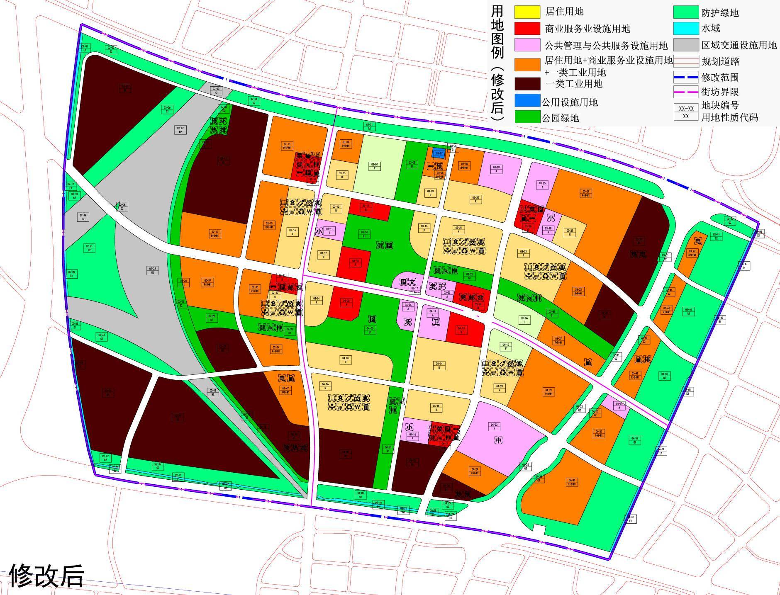Viewport: 780px width, 595px height.
Task: Select the 中 middle school icon in parcel 04-23
Action: pos(498,441)
